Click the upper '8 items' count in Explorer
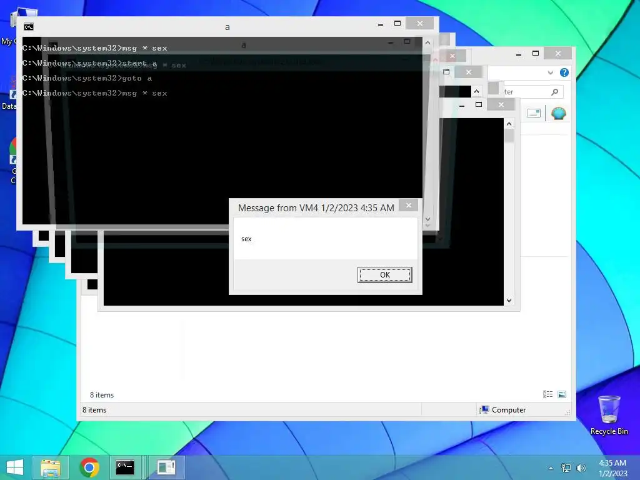640x480 pixels. (102, 395)
